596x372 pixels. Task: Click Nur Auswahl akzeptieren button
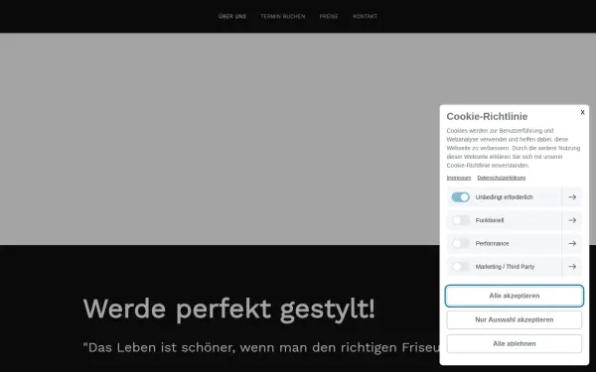tap(515, 319)
